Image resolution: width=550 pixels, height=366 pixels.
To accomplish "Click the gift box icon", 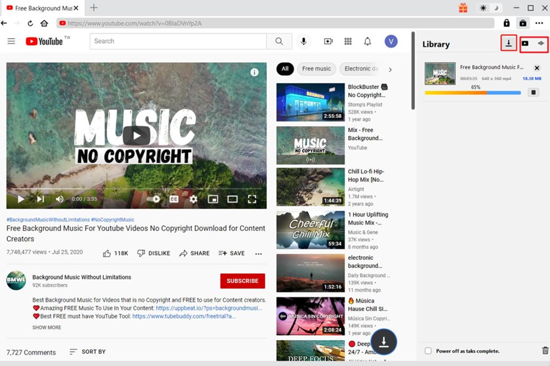I will tap(463, 8).
